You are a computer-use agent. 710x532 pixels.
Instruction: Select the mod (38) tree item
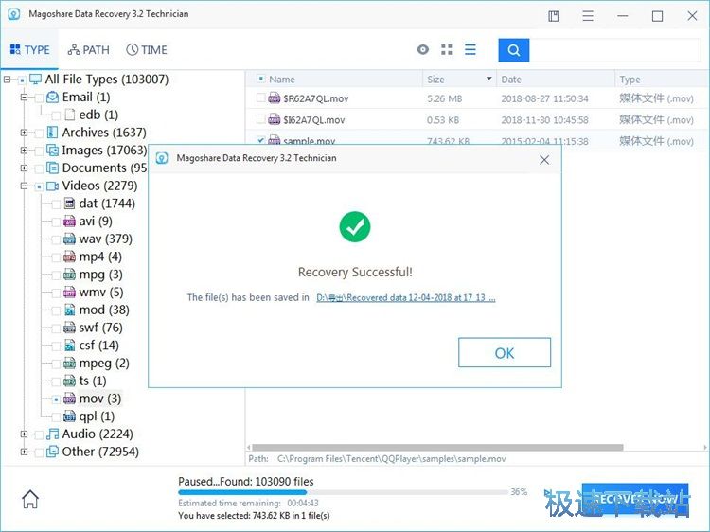tap(104, 310)
